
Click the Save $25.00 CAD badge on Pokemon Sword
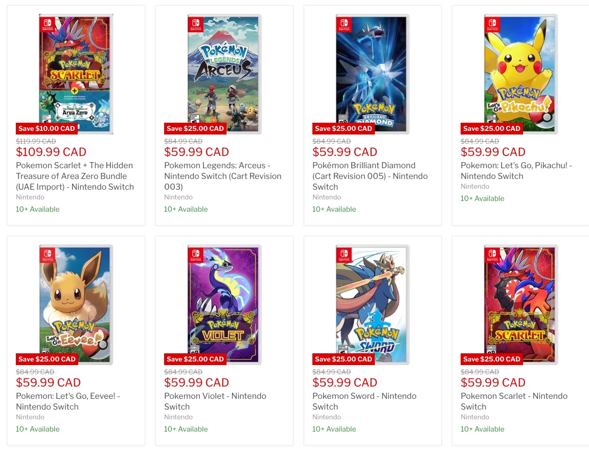pyautogui.click(x=344, y=359)
